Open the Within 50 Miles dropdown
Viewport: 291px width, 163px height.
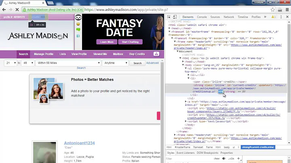pos(68,63)
